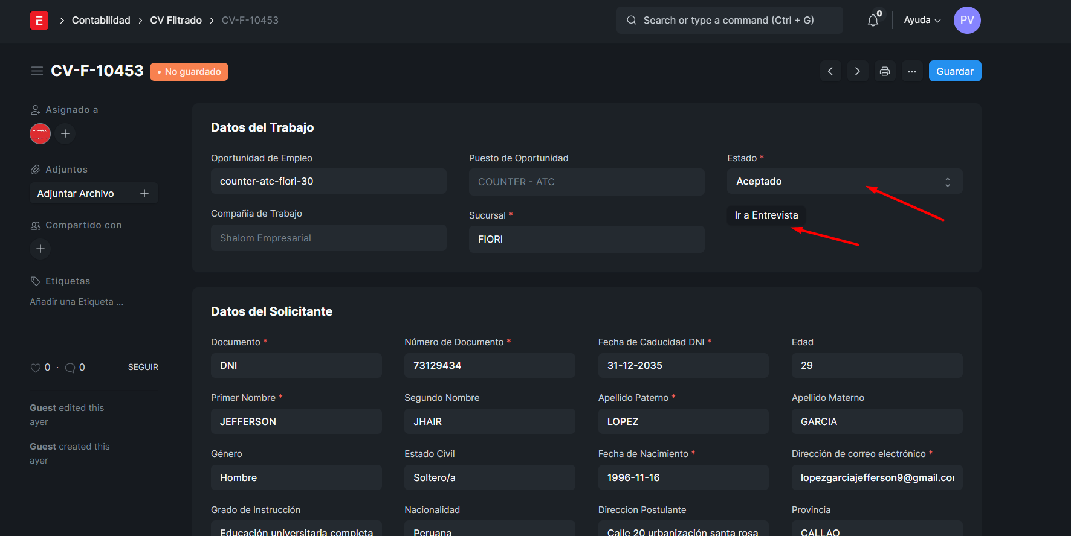
Task: Expand the Ayuda help menu
Action: pos(922,21)
